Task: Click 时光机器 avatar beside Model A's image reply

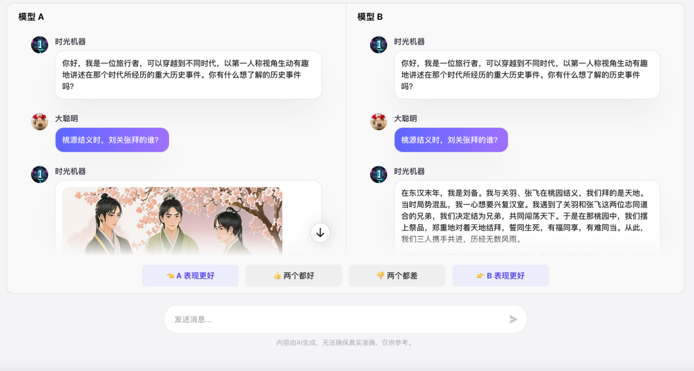Action: pyautogui.click(x=39, y=174)
